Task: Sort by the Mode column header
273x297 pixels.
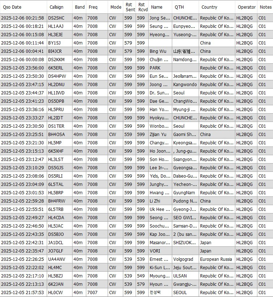Action: (116, 7)
